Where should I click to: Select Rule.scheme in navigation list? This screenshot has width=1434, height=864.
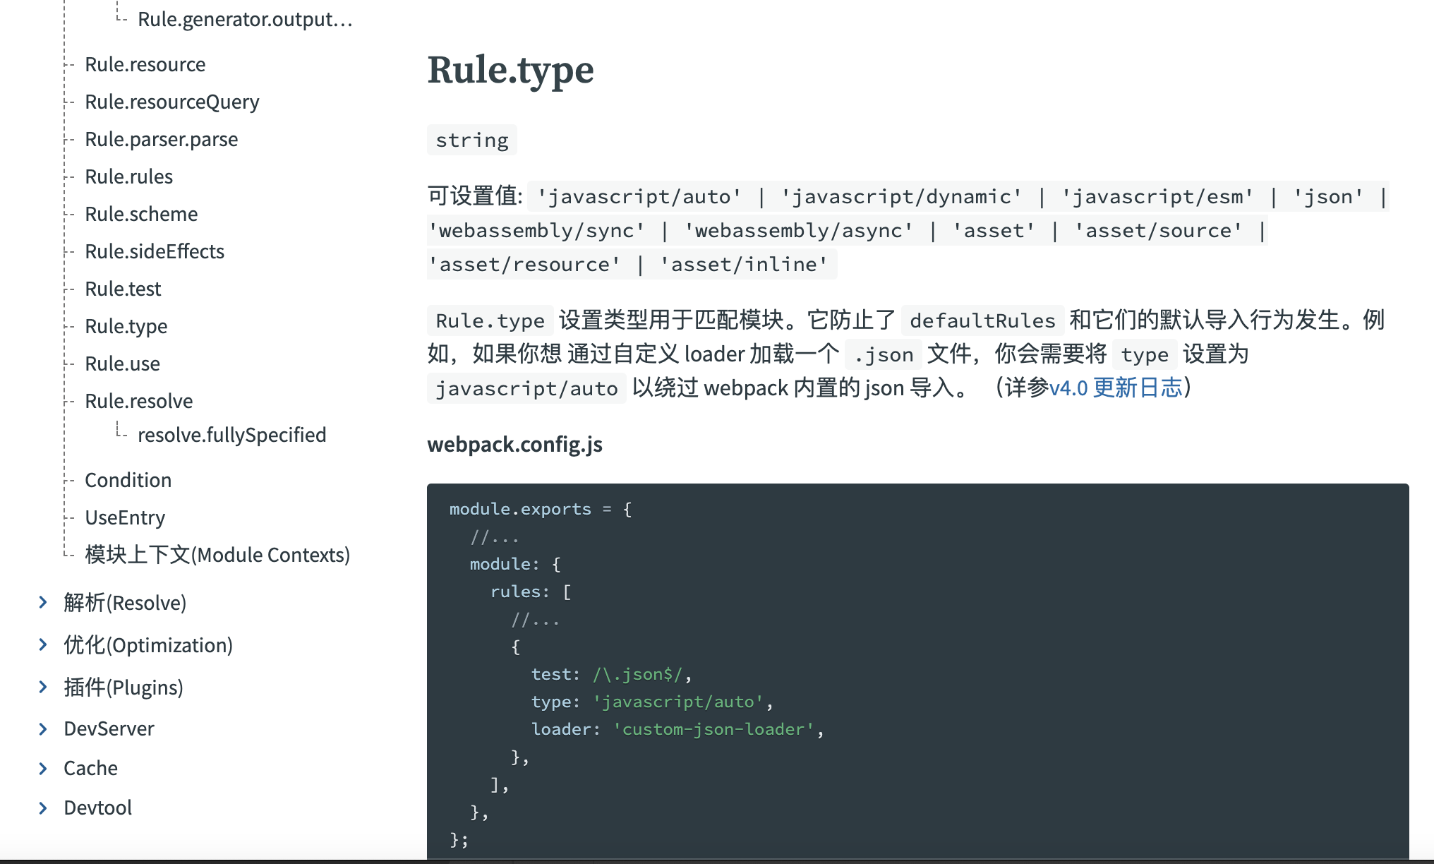pos(140,214)
